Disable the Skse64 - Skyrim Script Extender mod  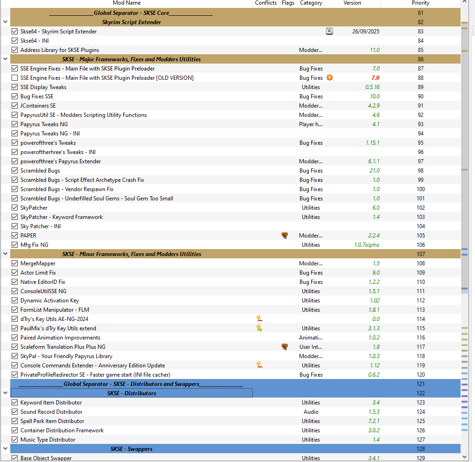click(x=14, y=31)
